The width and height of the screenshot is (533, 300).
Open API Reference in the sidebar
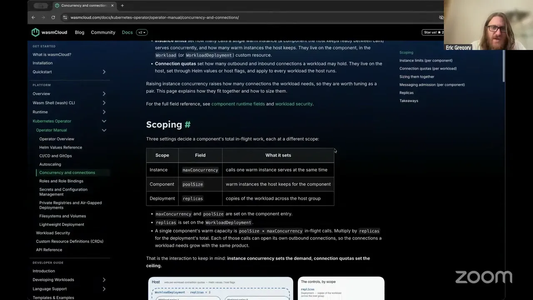click(x=49, y=250)
